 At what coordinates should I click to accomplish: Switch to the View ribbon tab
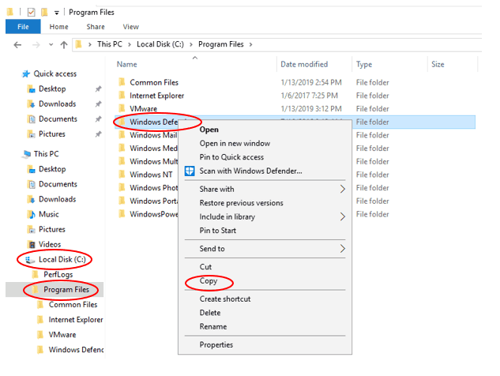tap(130, 27)
